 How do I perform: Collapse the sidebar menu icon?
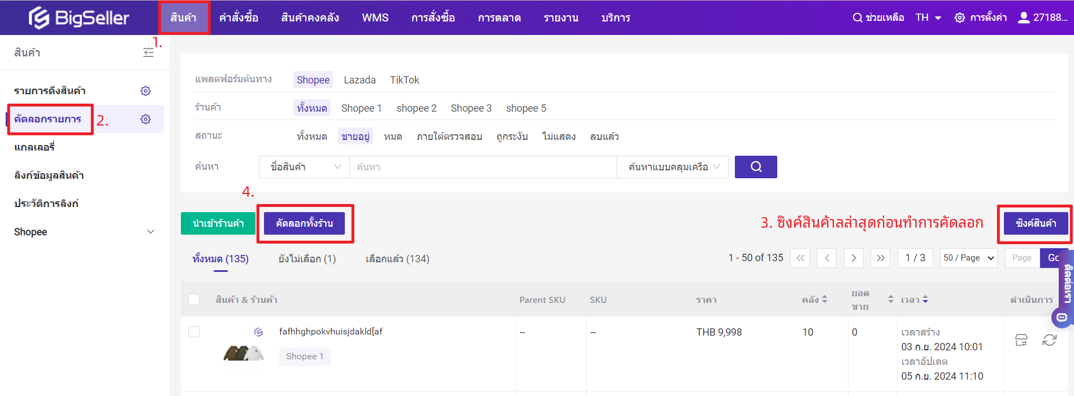point(148,52)
